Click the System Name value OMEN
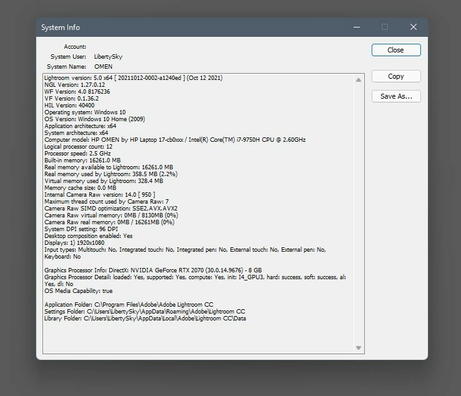The image size is (461, 396). tap(103, 67)
